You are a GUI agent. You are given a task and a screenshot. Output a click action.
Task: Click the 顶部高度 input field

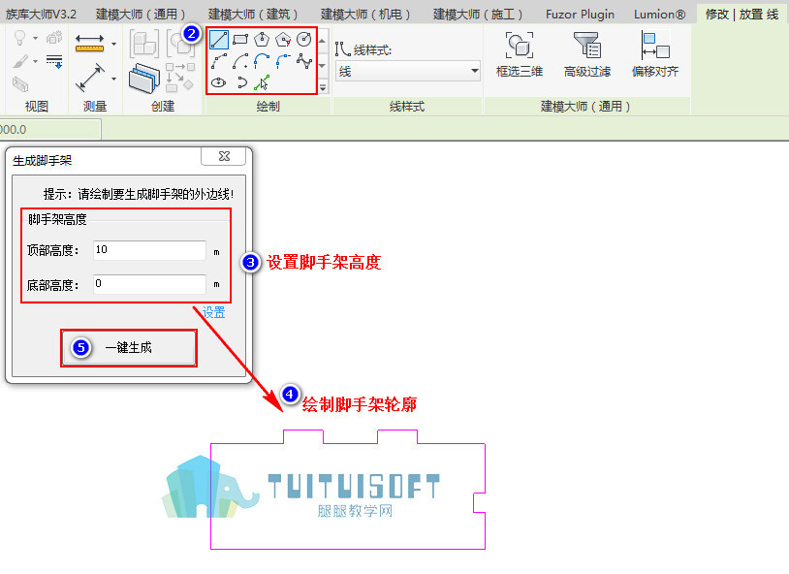click(149, 250)
